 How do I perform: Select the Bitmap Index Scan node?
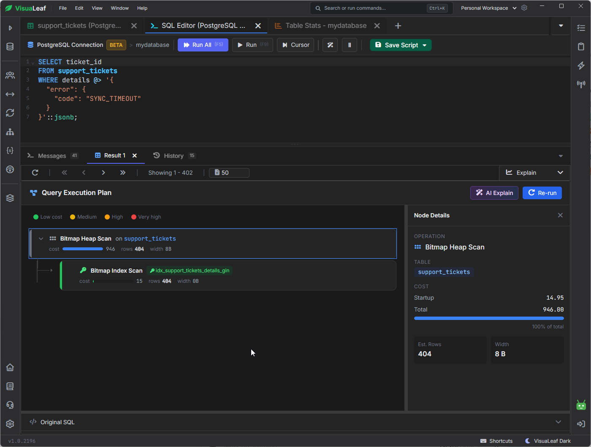[x=228, y=276]
